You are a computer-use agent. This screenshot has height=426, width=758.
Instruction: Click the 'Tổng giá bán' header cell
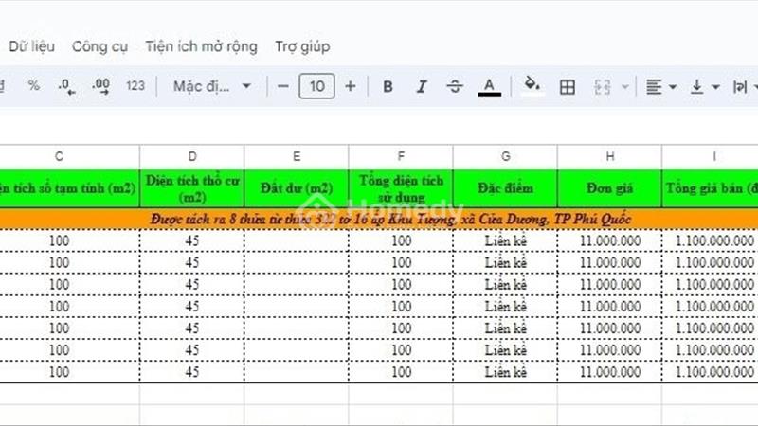pos(710,188)
